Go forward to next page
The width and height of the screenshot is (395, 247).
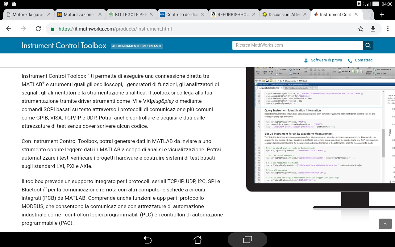pyautogui.click(x=23, y=29)
